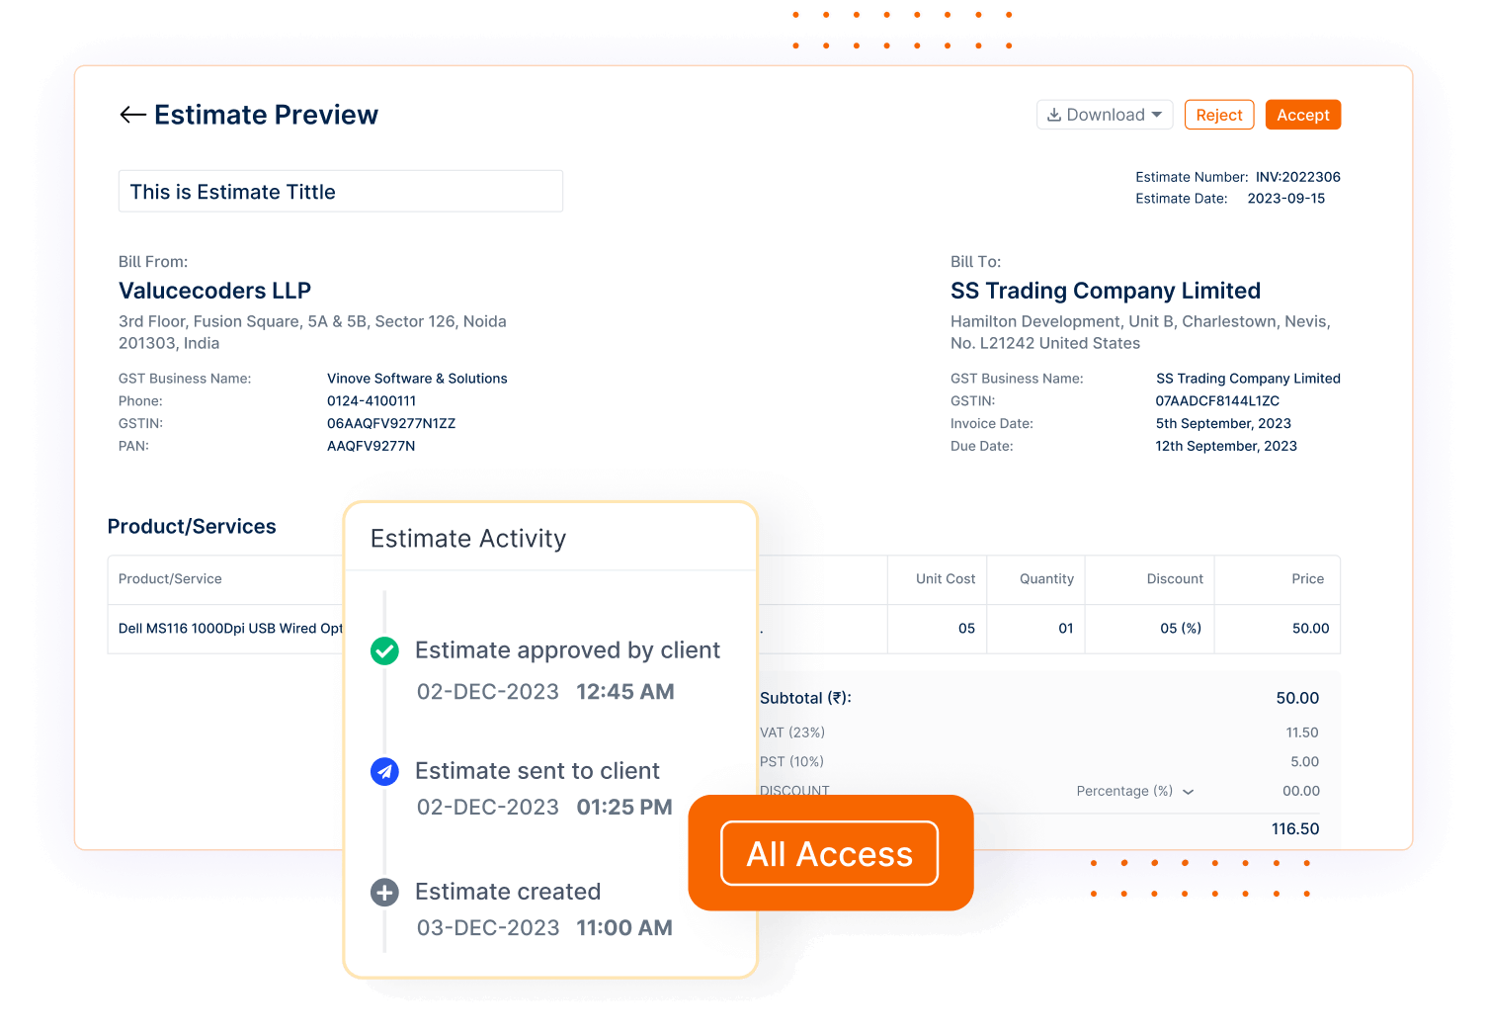This screenshot has height=1034, width=1487.
Task: Click due date 12th September, 2023
Action: coord(1226,446)
